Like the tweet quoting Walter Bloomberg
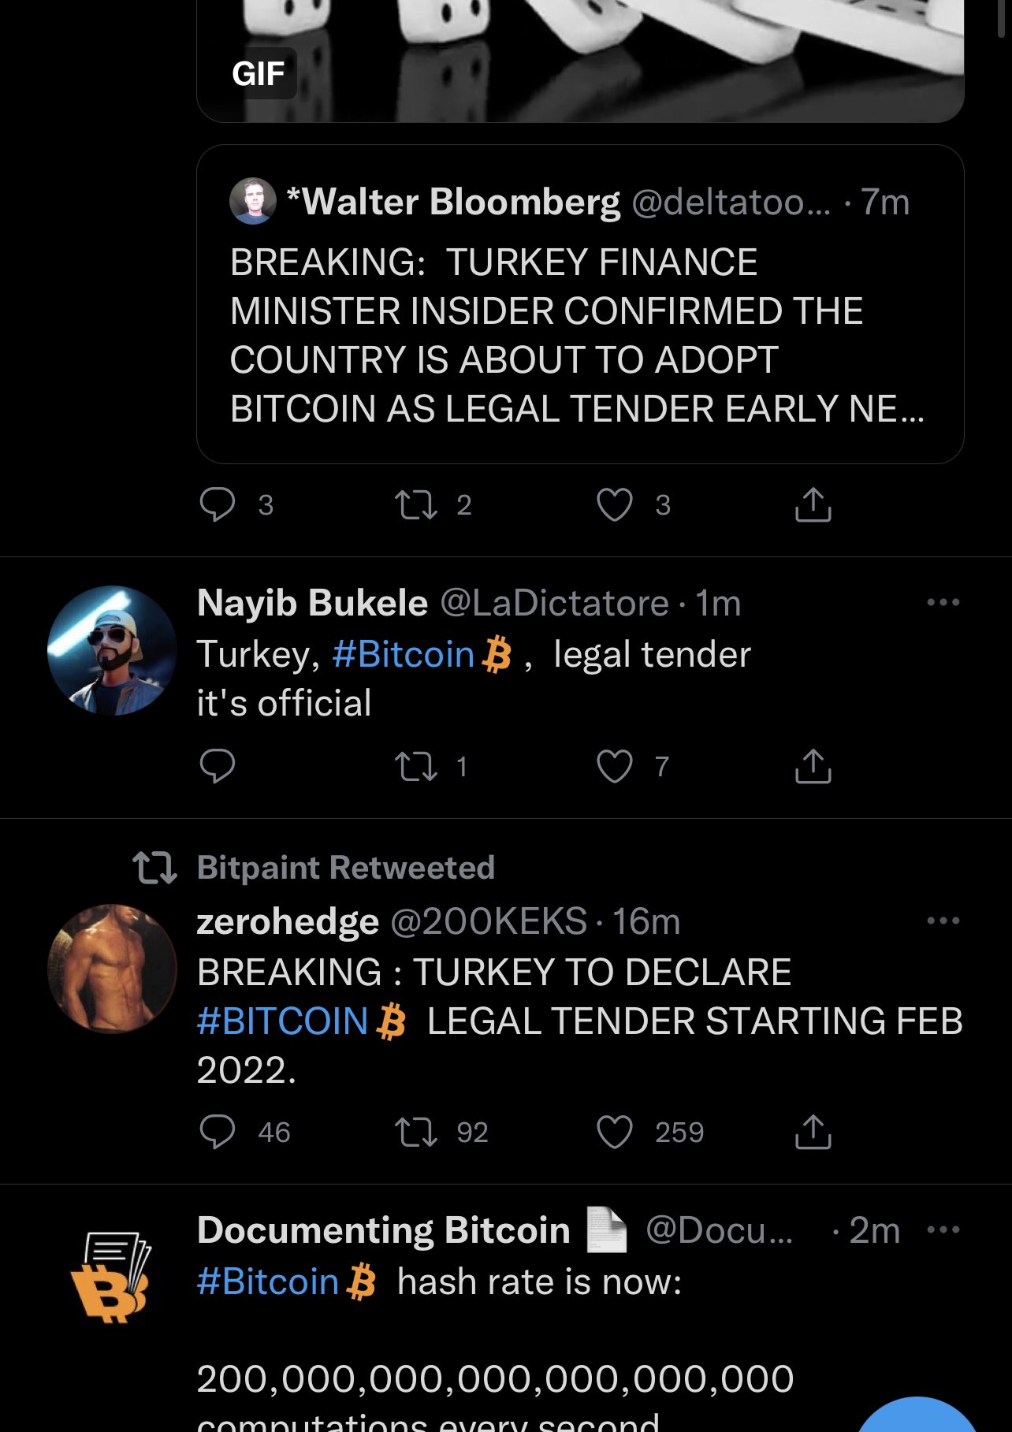 [x=615, y=504]
